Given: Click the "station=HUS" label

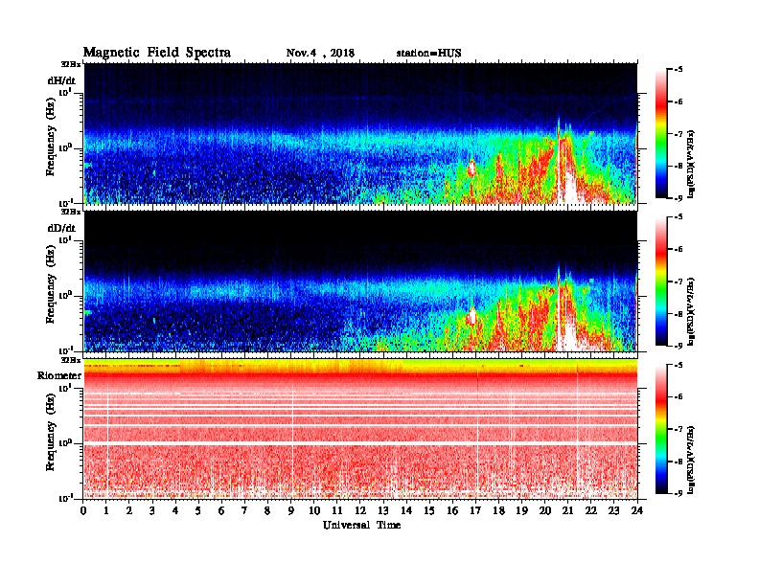Looking at the screenshot, I should (x=428, y=53).
